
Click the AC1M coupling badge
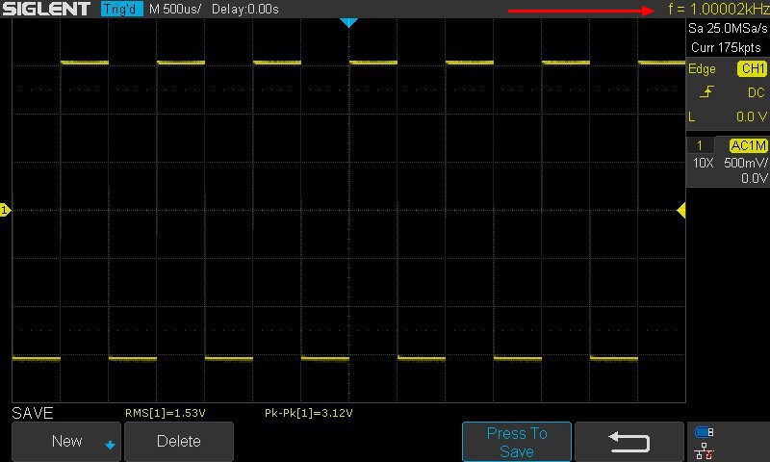(748, 145)
